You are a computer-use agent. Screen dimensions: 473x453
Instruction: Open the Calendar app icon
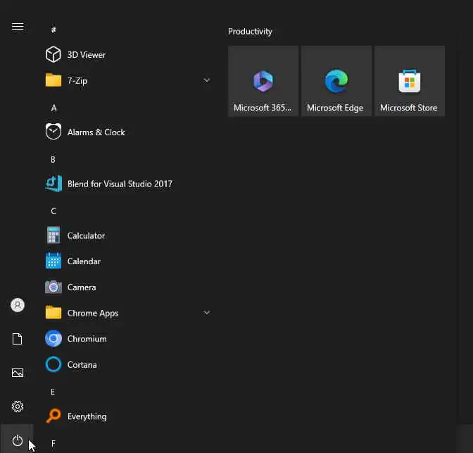tap(53, 261)
